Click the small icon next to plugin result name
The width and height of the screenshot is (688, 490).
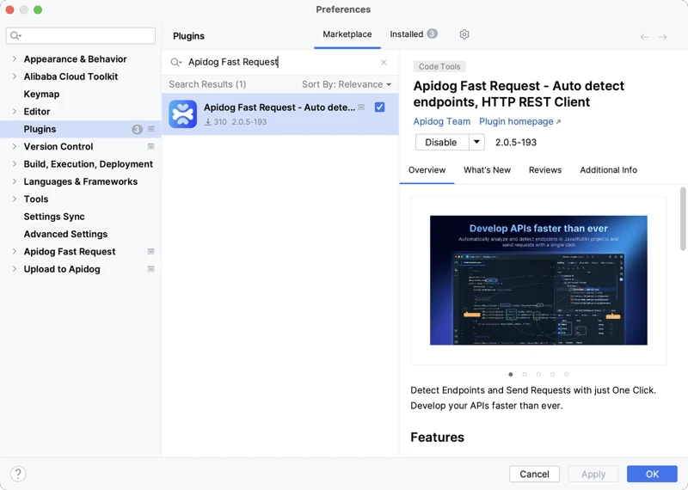[x=361, y=107]
